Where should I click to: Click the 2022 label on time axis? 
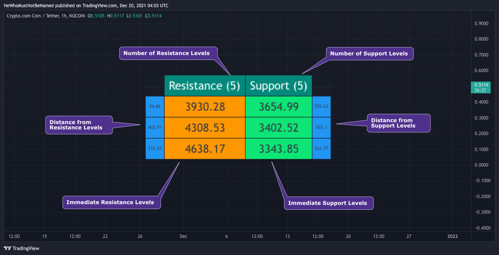453,236
